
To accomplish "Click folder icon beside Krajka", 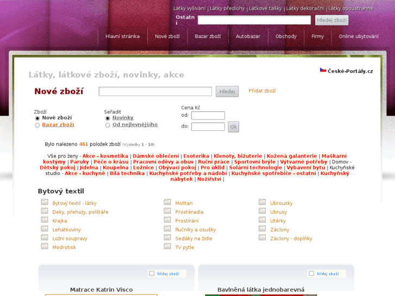I will click(45, 219).
